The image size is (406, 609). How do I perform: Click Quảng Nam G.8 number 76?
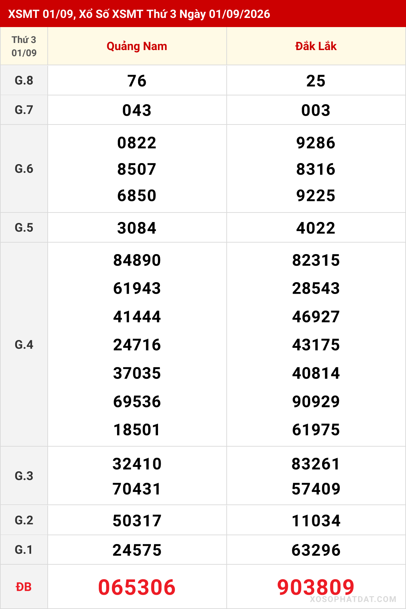click(x=137, y=81)
